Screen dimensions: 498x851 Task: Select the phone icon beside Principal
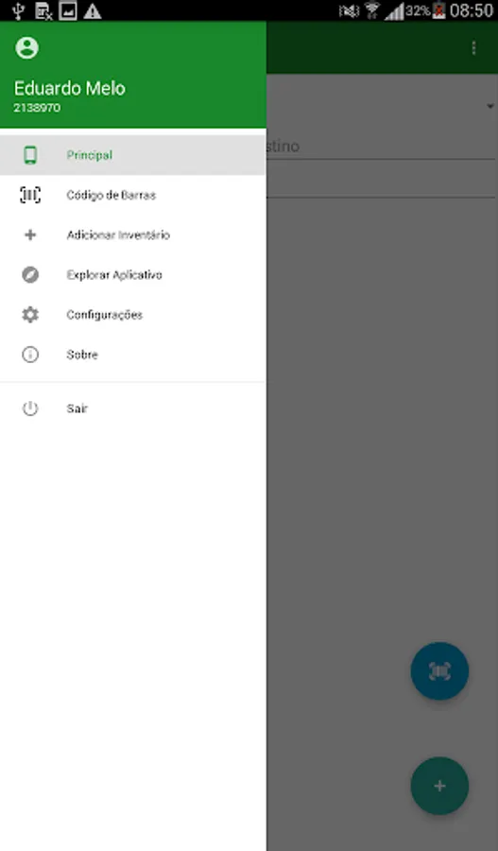click(x=30, y=155)
